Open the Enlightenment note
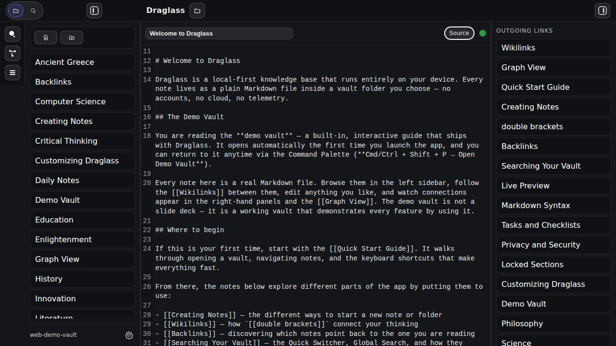616x346 pixels. 82,239
